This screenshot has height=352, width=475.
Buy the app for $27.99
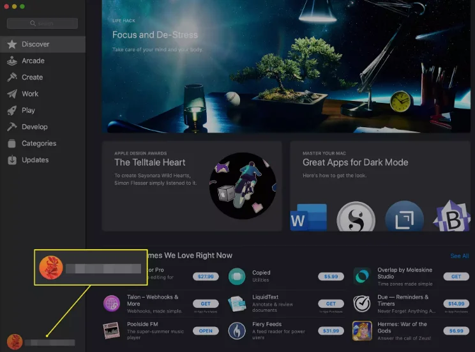206,277
